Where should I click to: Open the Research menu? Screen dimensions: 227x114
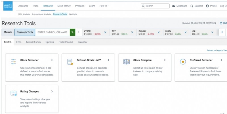coord(48,6)
